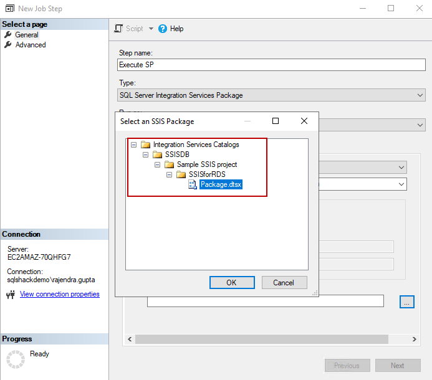Click server name EC2AMAZ-70QHFG7 text
Image resolution: width=432 pixels, height=380 pixels.
(39, 257)
